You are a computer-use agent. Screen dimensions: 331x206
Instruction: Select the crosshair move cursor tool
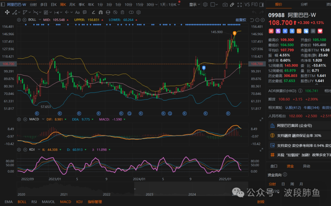point(7,13)
